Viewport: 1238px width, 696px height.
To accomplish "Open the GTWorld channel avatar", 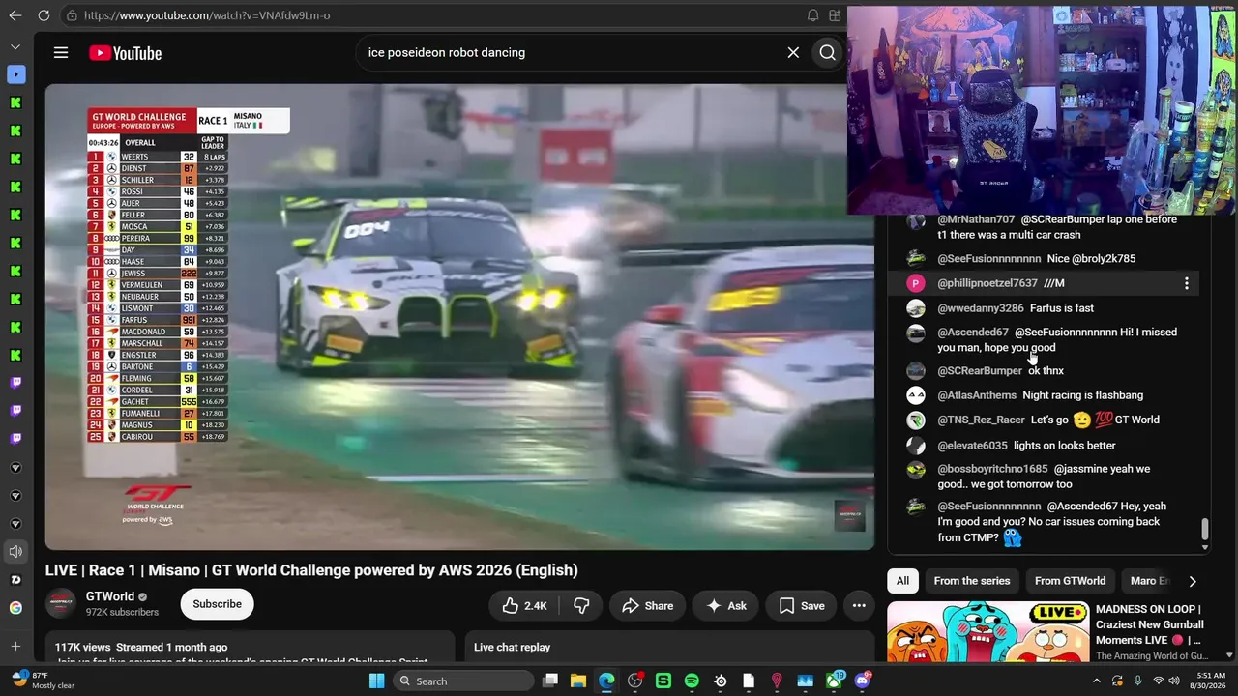I will click(61, 604).
